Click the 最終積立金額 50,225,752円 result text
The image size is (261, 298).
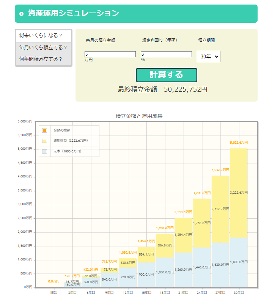162,89
